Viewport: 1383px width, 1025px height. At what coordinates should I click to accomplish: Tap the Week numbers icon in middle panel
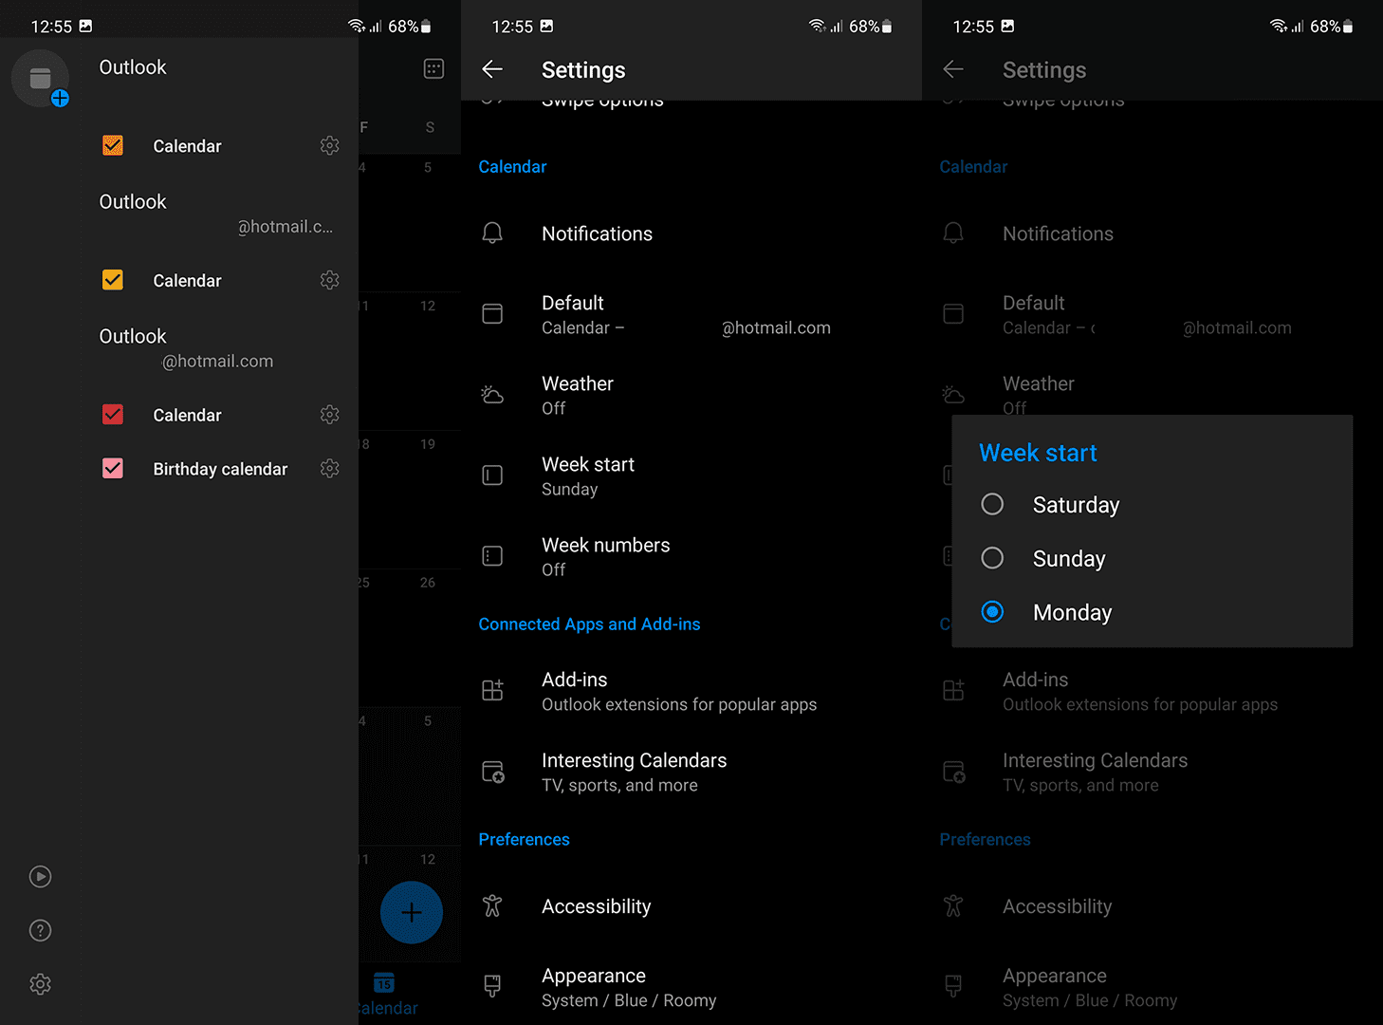click(492, 556)
